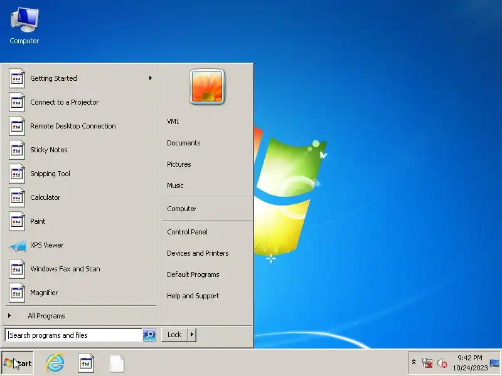502x376 pixels.
Task: Focus the Search programs and files box
Action: pyautogui.click(x=73, y=335)
